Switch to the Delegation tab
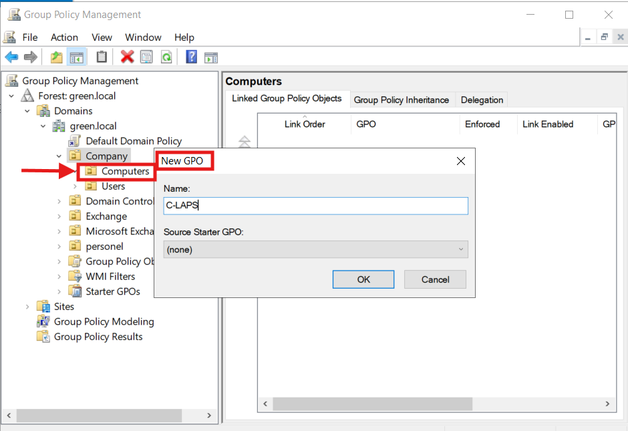Screen dimensions: 628x431 pyautogui.click(x=482, y=100)
